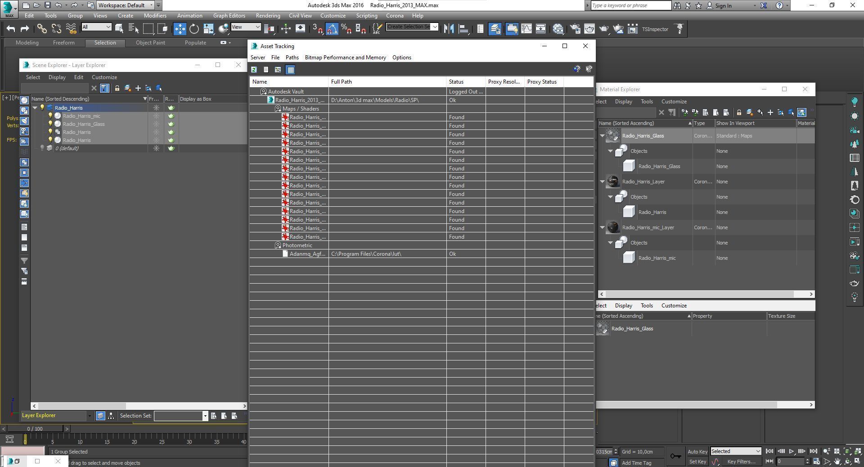
Task: Click the Time Configuration icon
Action: coord(816,462)
